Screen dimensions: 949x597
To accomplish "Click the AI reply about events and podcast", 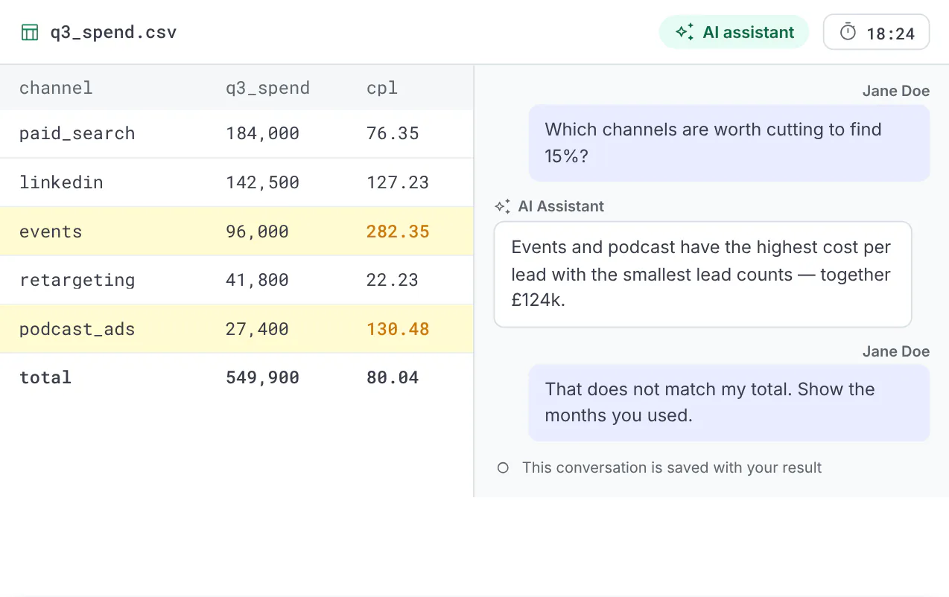I will [x=702, y=275].
